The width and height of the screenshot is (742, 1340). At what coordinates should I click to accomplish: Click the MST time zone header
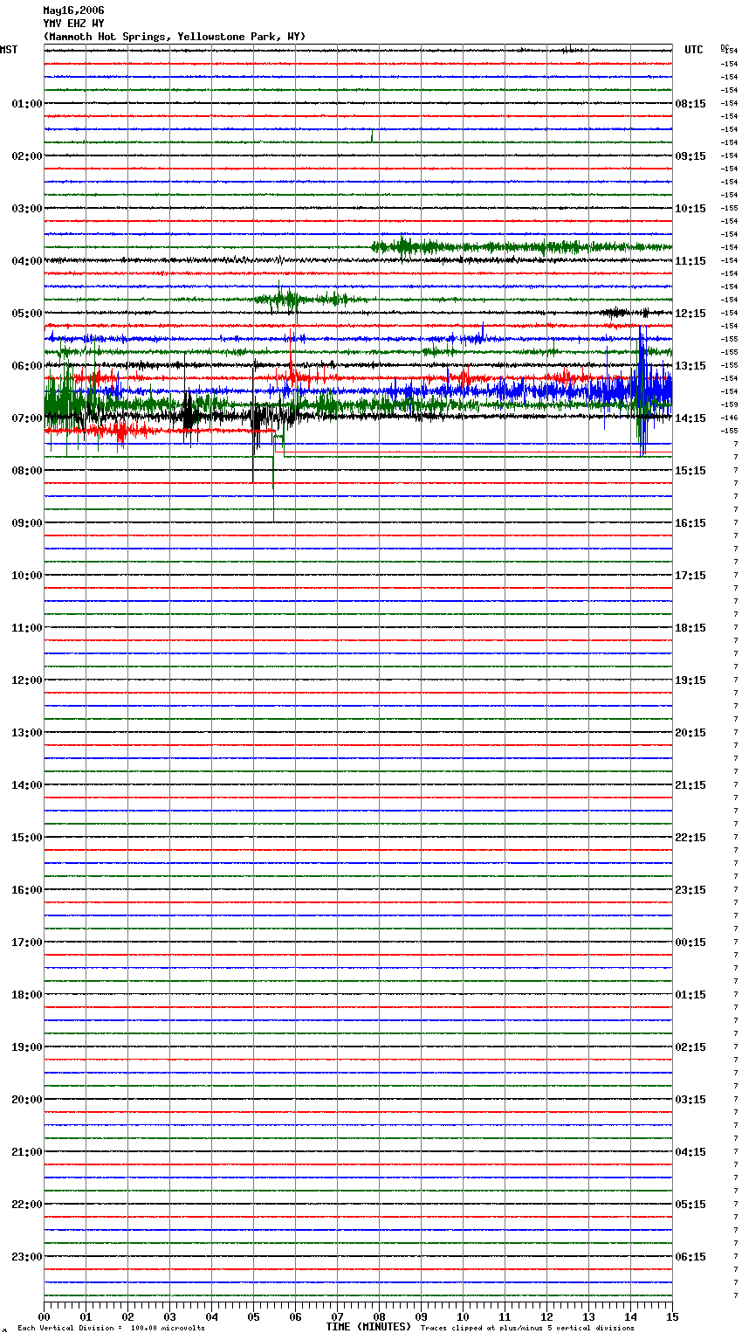click(9, 50)
